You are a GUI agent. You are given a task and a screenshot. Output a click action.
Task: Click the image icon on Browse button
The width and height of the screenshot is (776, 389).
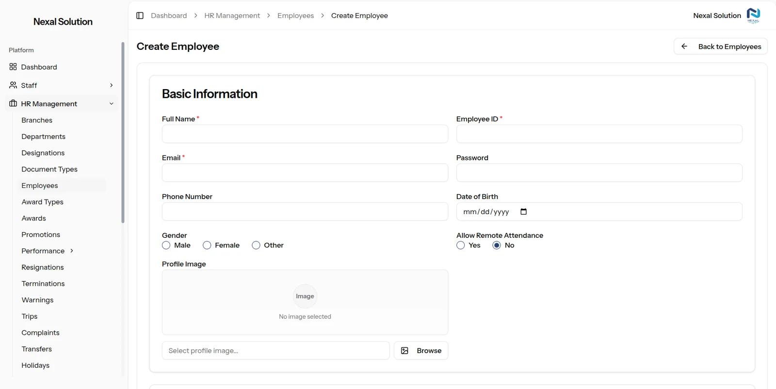pos(404,351)
